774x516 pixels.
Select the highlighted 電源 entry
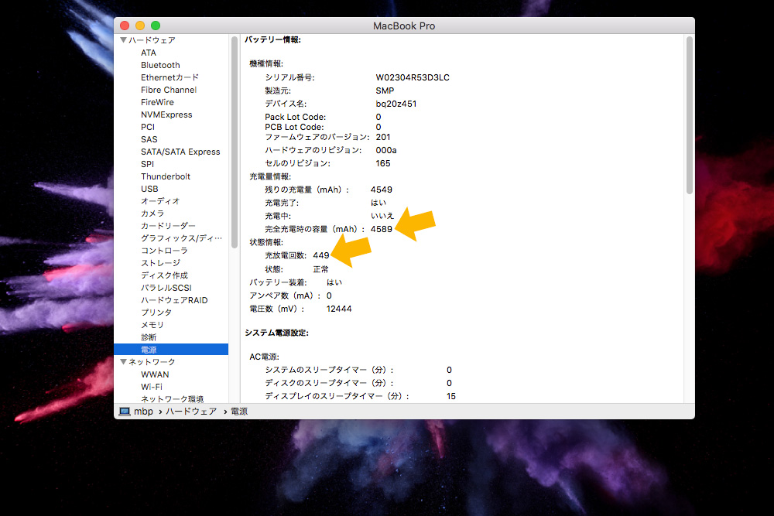[171, 349]
